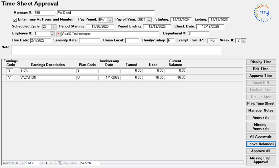Click the No Filter funnel icon
The height and width of the screenshot is (168, 279).
click(60, 163)
